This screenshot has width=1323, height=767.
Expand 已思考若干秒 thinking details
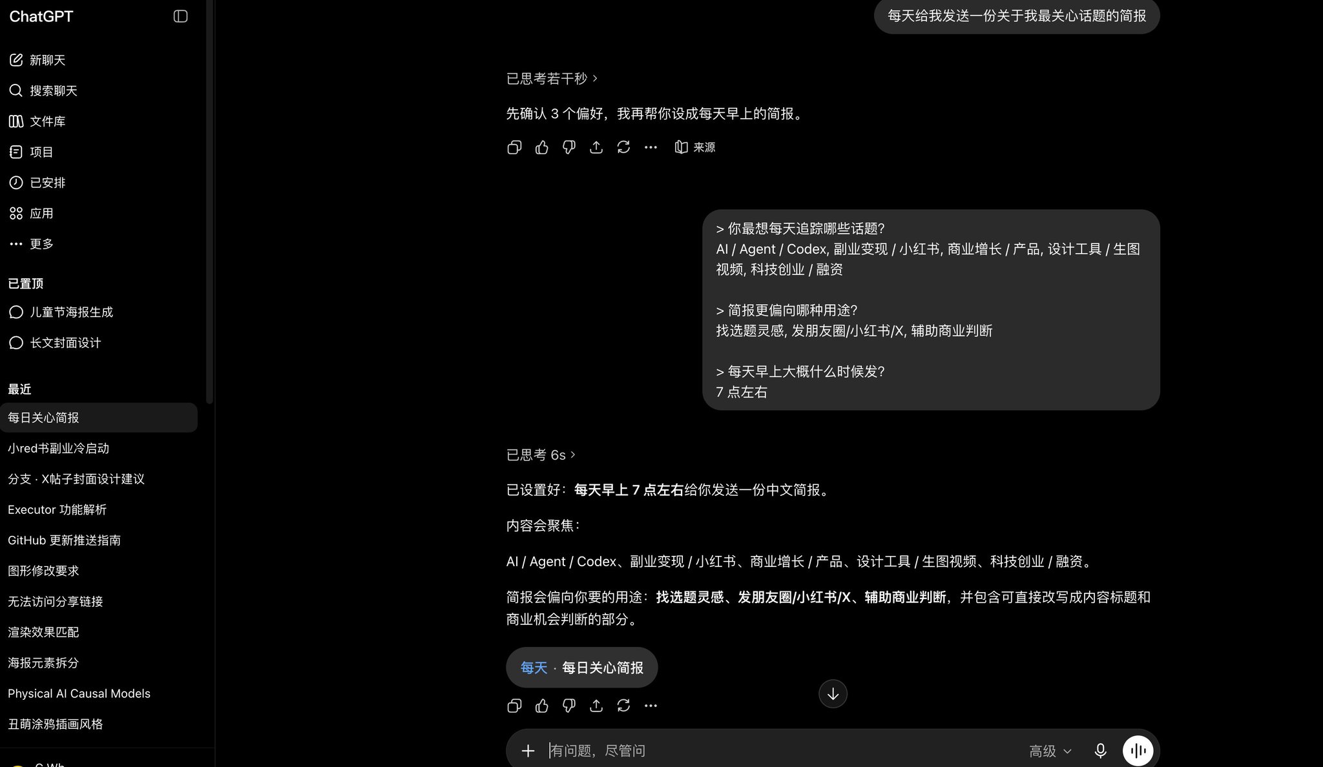(552, 79)
